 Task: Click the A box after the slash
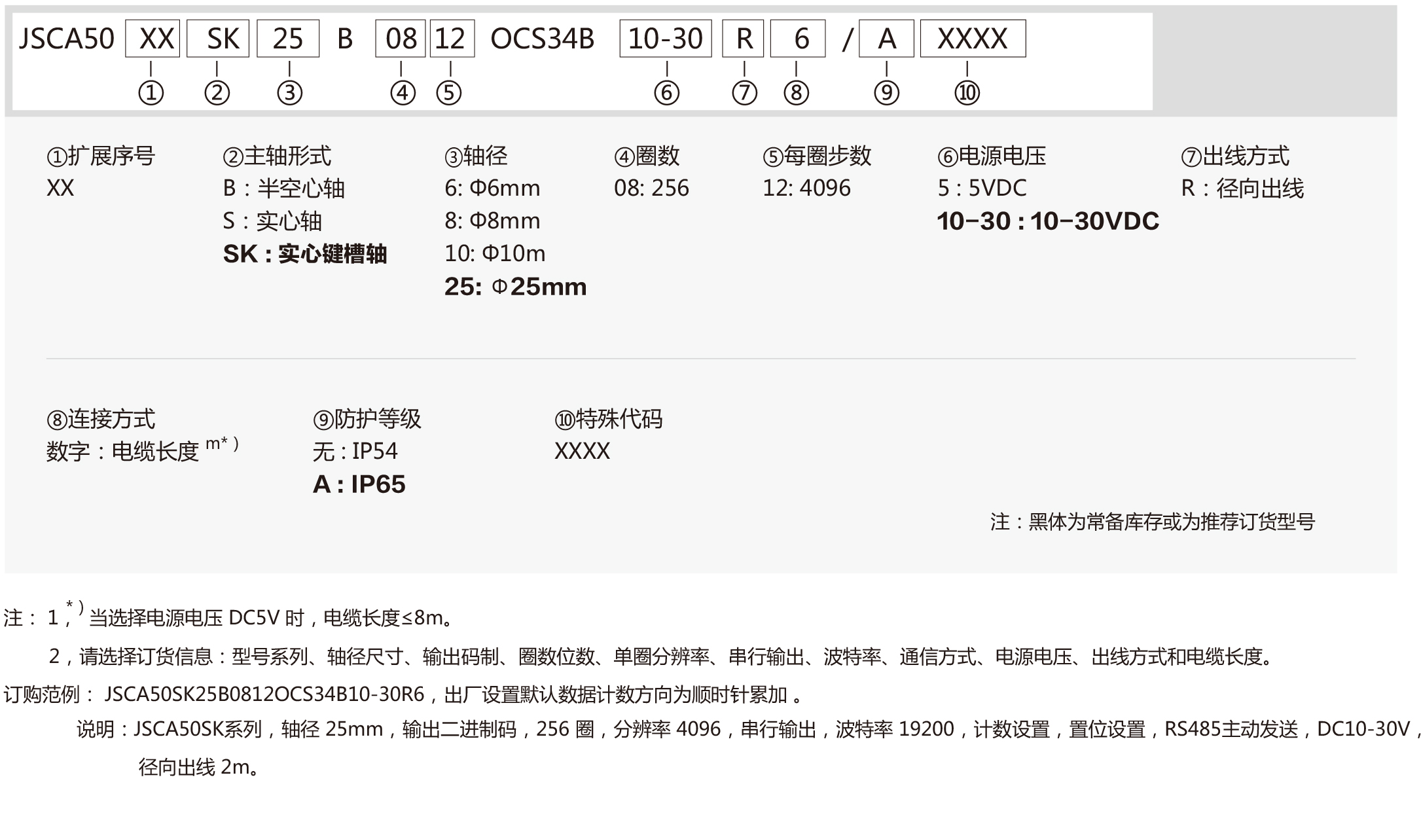[887, 39]
